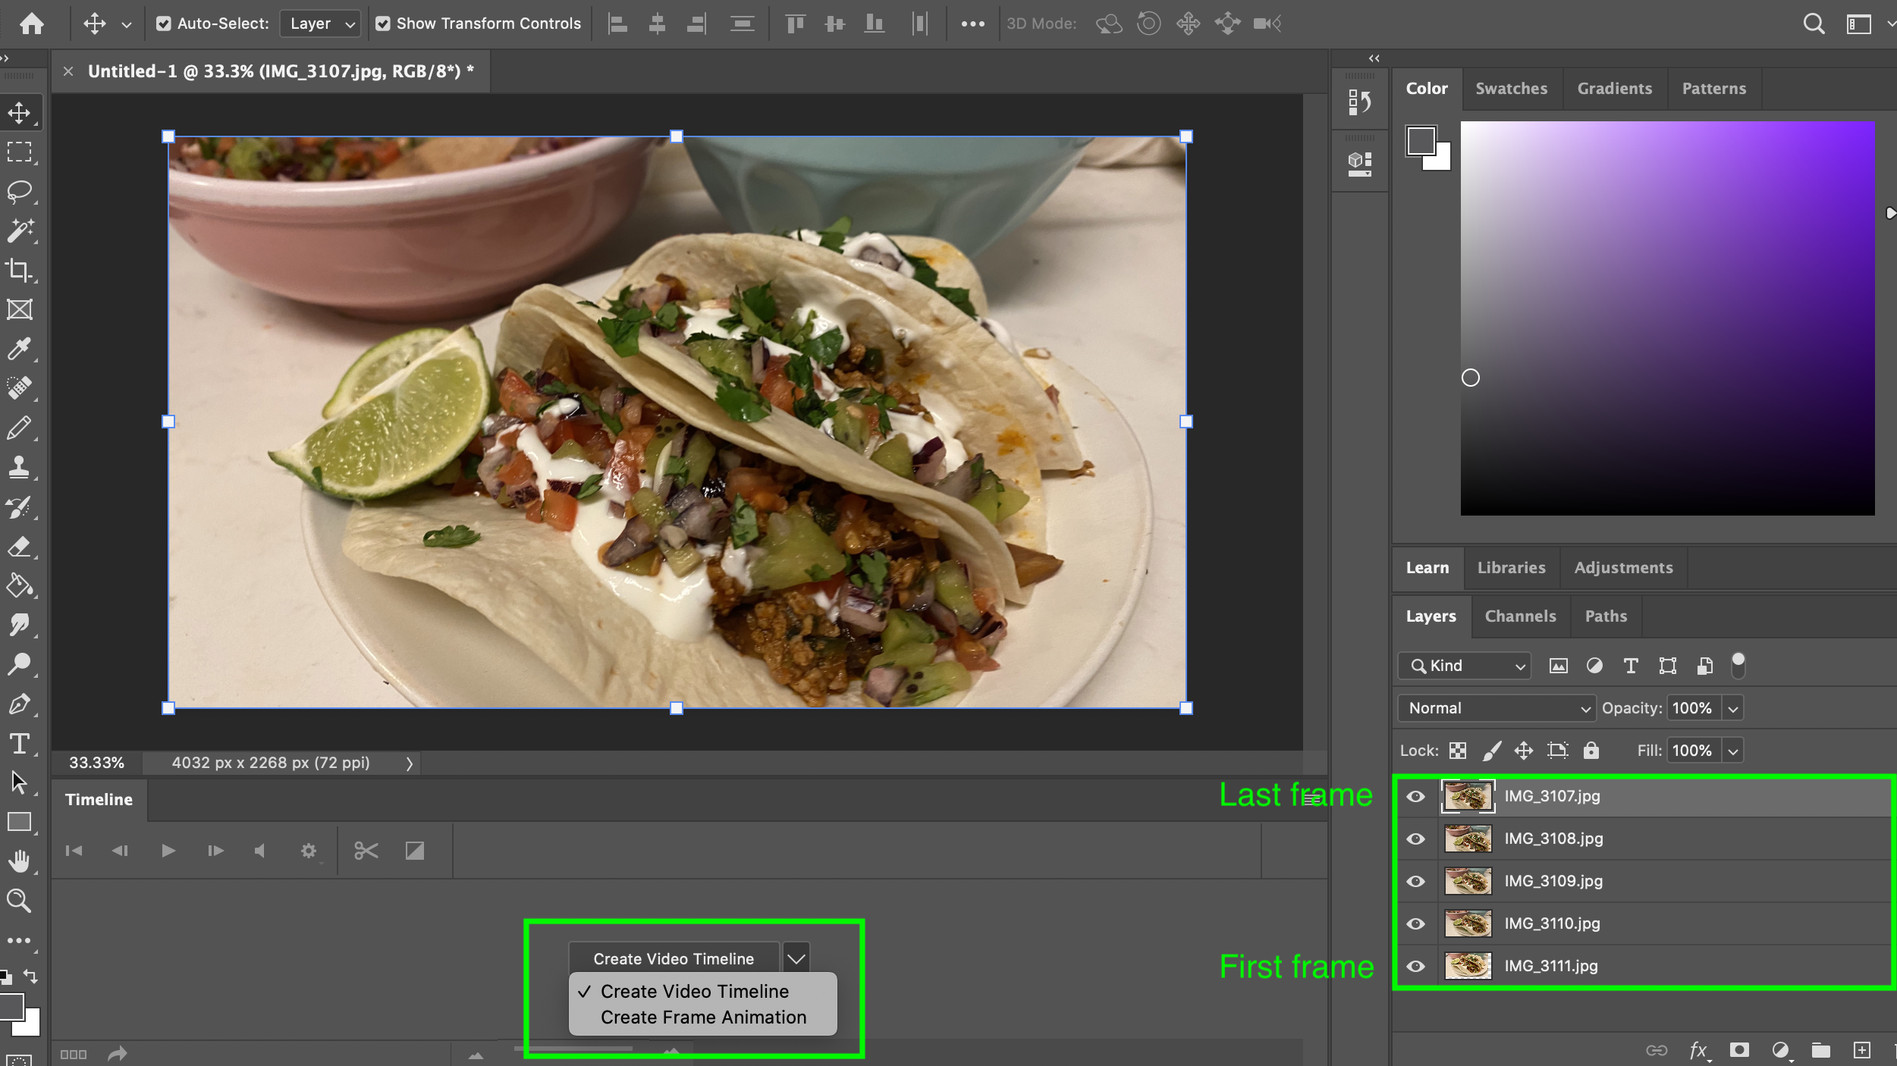Viewport: 1897px width, 1066px height.
Task: Click the scissors icon in the timeline
Action: [366, 850]
